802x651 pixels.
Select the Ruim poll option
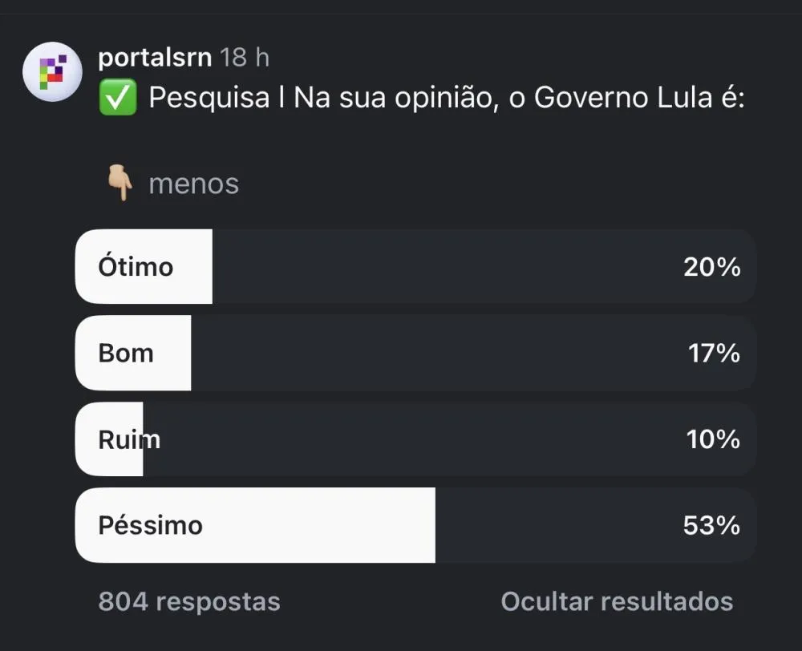click(x=415, y=439)
